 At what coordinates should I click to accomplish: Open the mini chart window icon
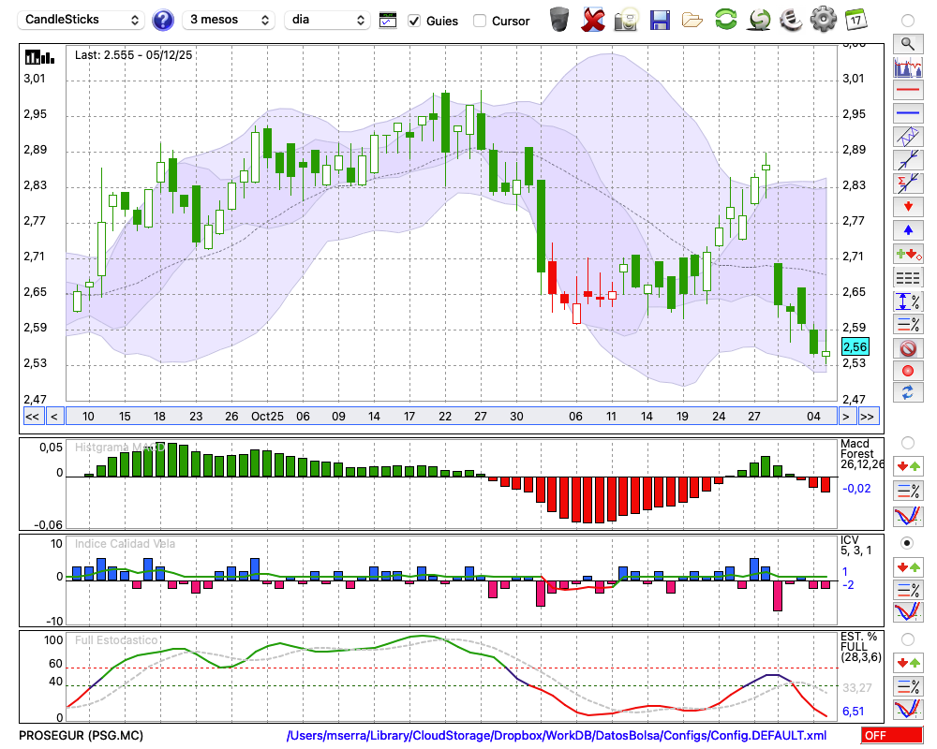pyautogui.click(x=388, y=21)
